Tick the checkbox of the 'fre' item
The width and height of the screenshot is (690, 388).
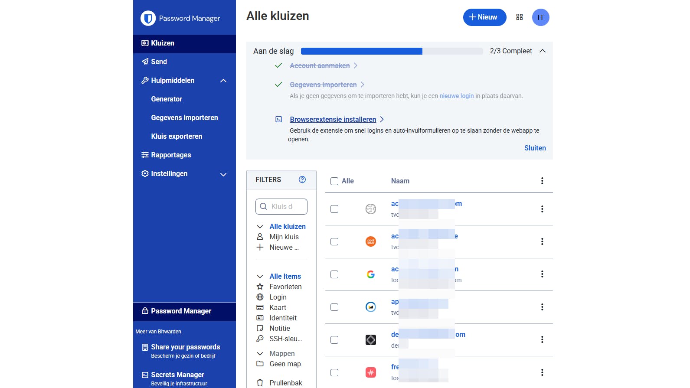point(334,372)
